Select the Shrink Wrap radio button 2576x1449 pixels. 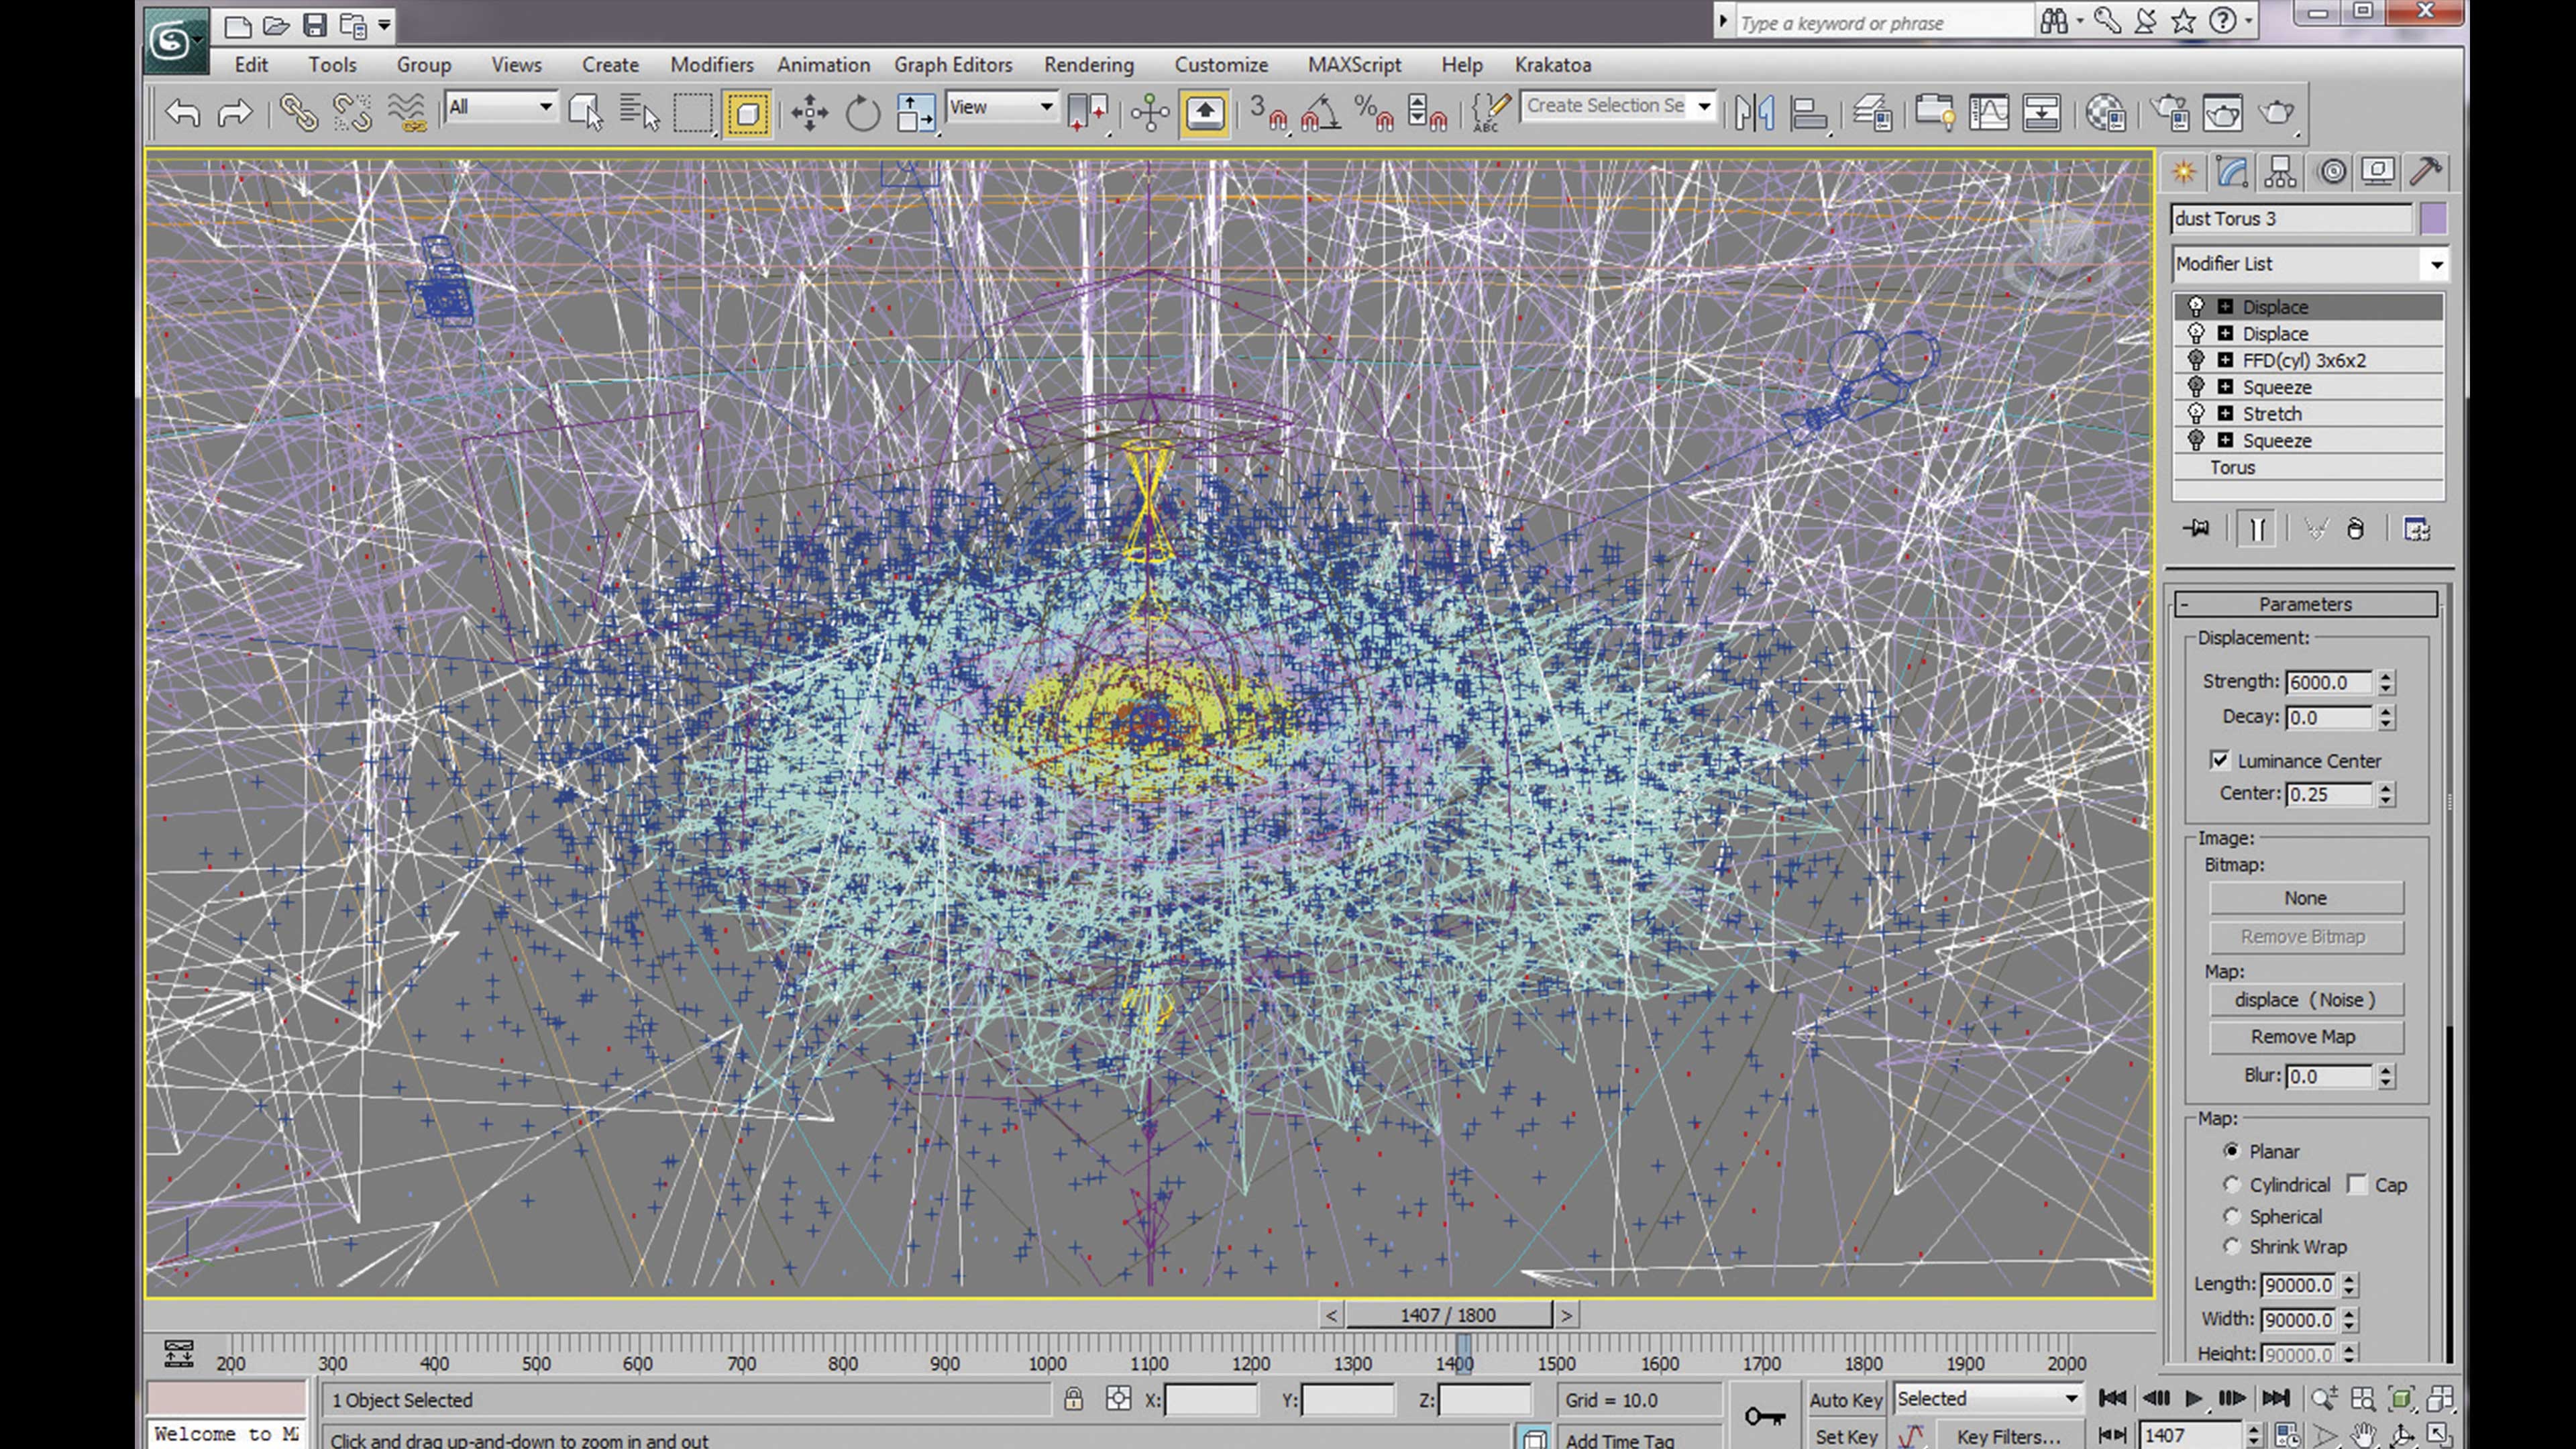2231,1246
